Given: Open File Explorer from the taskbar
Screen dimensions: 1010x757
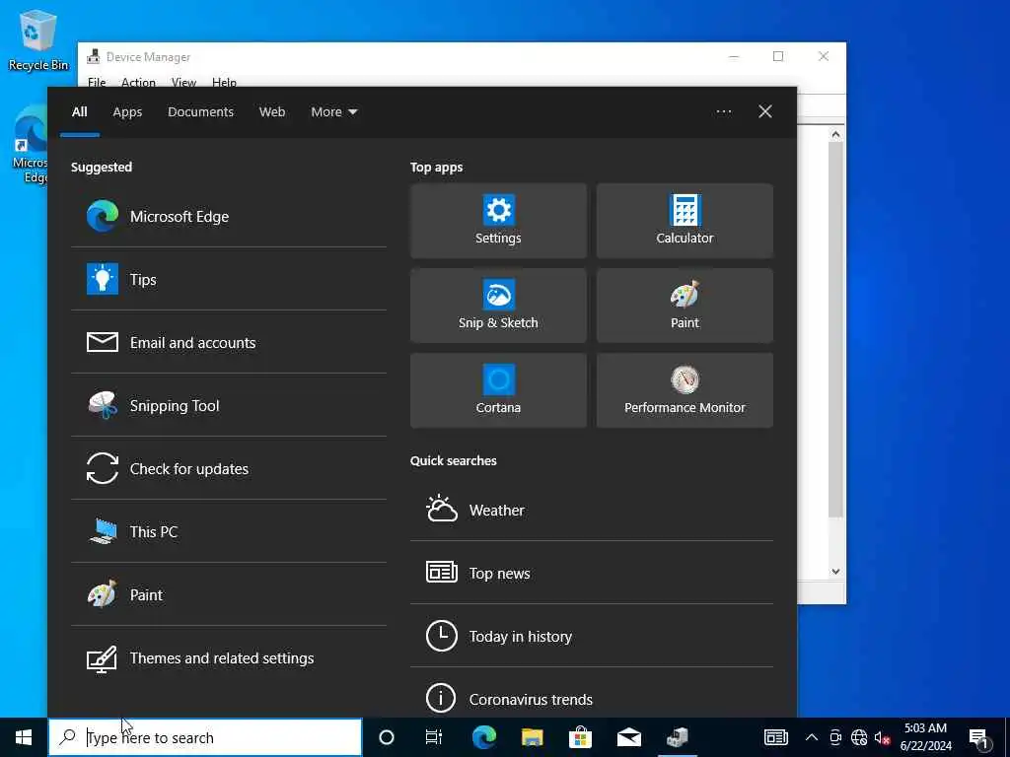Looking at the screenshot, I should [x=532, y=737].
